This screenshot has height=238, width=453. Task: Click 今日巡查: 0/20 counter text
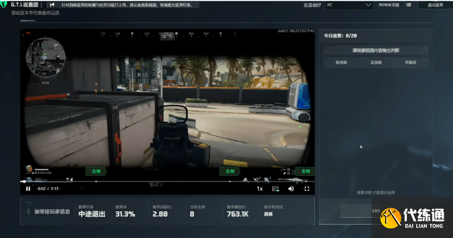click(x=340, y=36)
